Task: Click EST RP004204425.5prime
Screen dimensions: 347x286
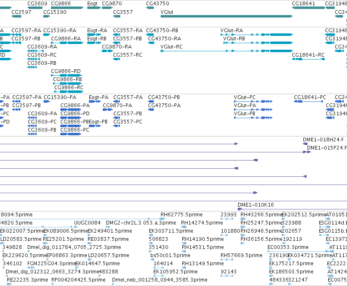Action: pos(53,284)
